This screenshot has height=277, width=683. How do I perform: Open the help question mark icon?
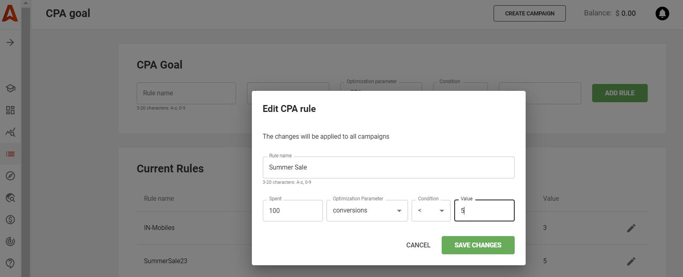click(11, 263)
